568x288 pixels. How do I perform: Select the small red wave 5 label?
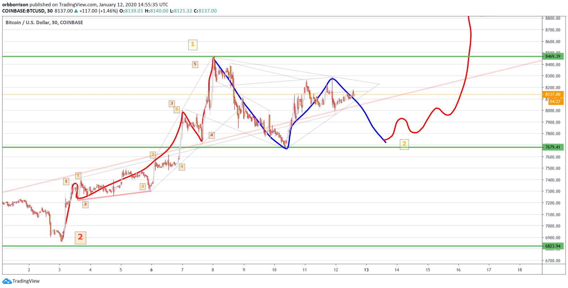pyautogui.click(x=195, y=64)
